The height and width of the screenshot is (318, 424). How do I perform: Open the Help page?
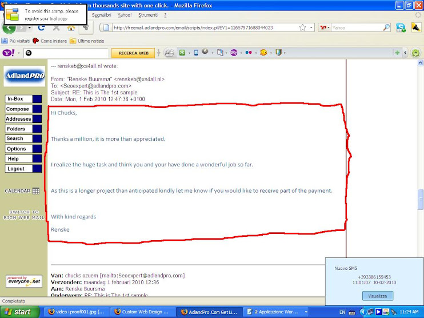coord(23,158)
